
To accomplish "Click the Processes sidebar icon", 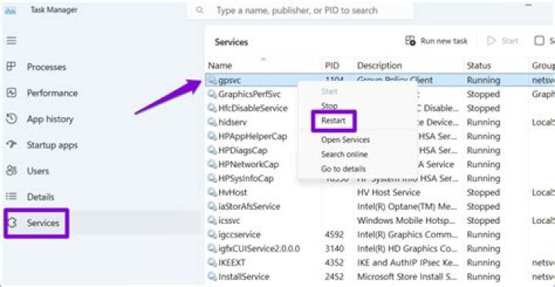I will pyautogui.click(x=12, y=66).
